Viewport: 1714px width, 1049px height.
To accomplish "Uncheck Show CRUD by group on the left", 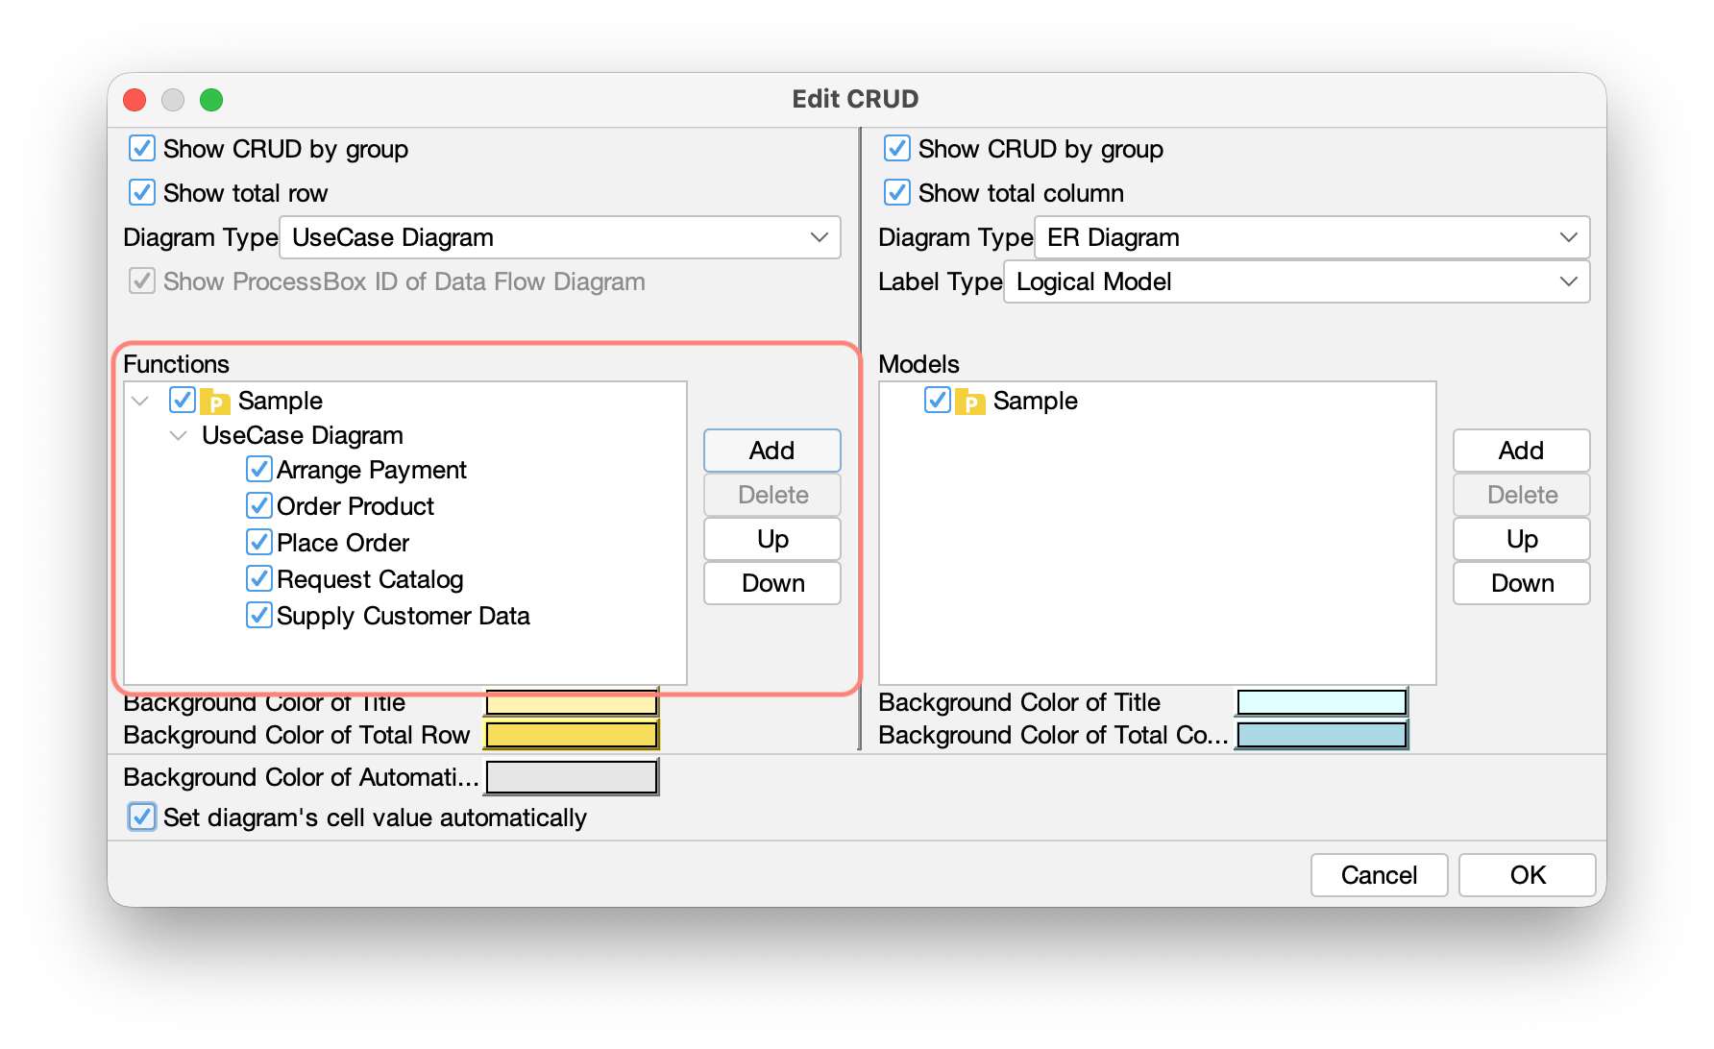I will coord(141,149).
